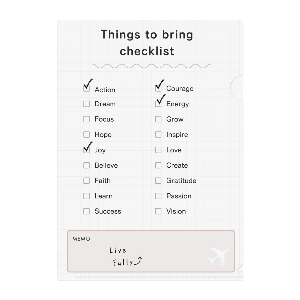Check the Dream checkbox
Screen dimensions: 300x300
pyautogui.click(x=86, y=104)
